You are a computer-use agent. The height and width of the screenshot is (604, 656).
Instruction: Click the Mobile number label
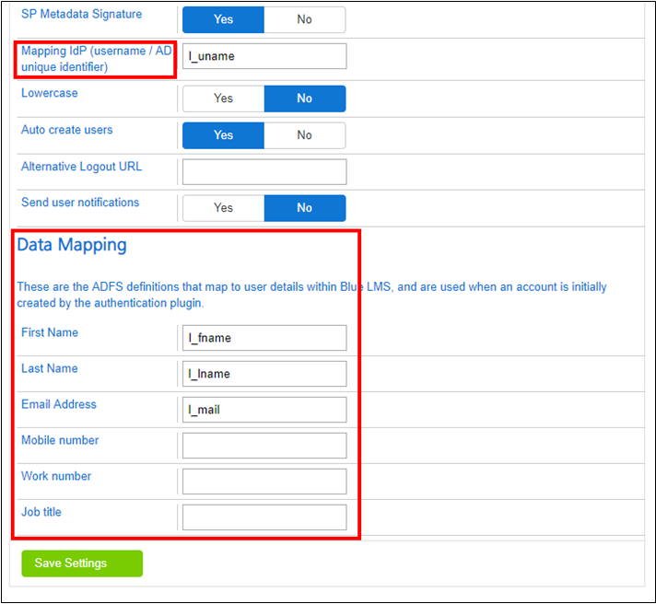pos(60,440)
